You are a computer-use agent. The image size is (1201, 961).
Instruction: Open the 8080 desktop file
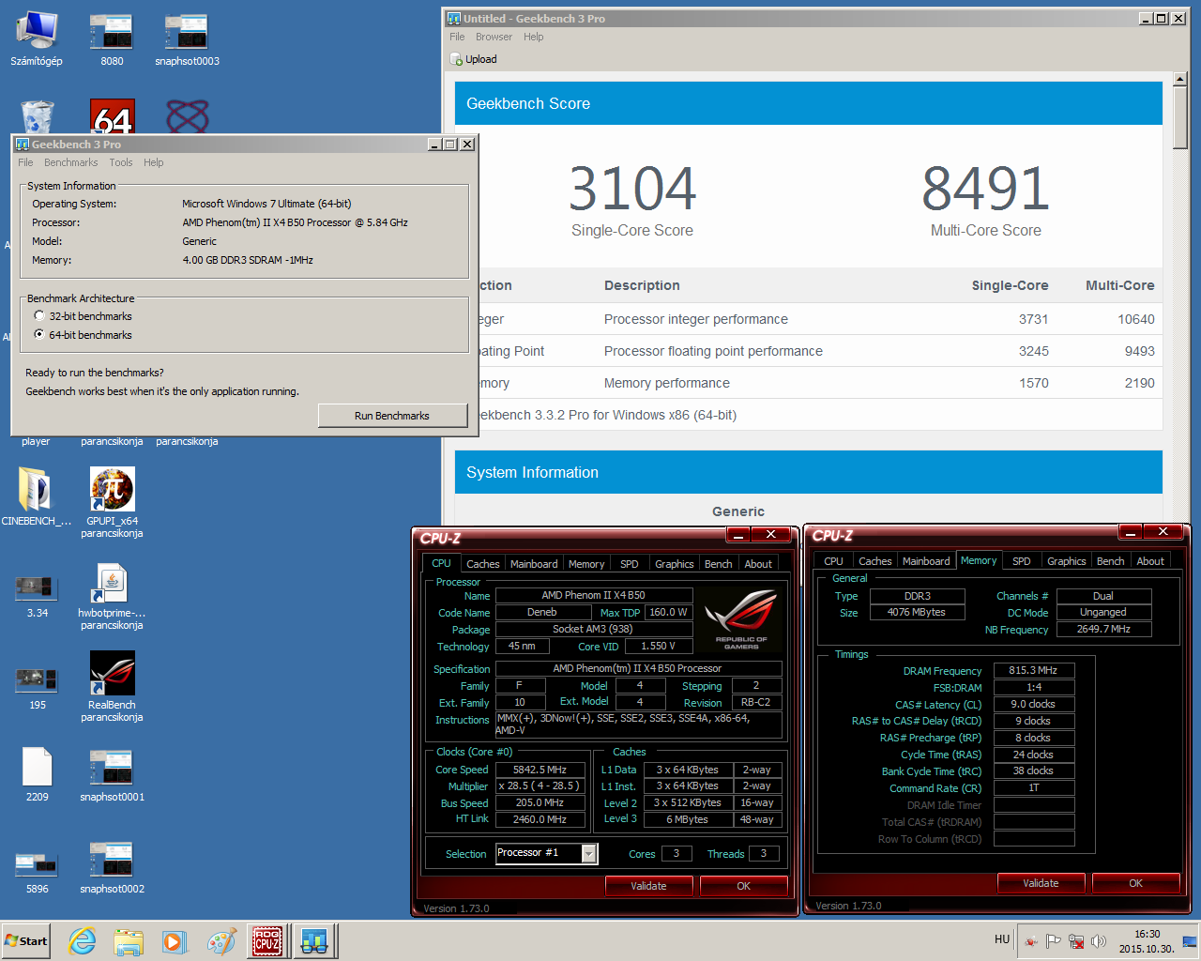[x=112, y=39]
